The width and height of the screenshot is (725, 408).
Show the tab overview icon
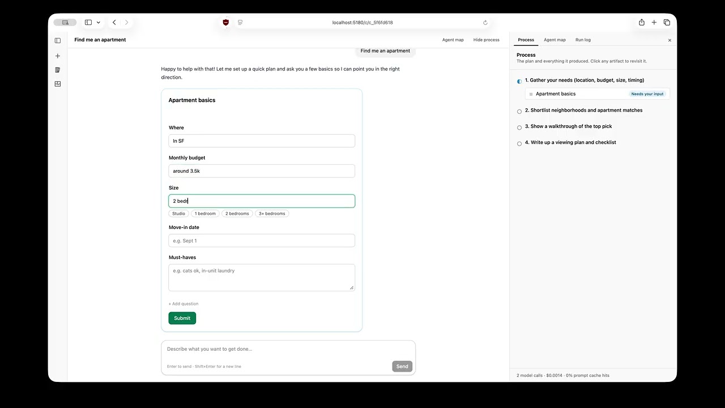667,23
